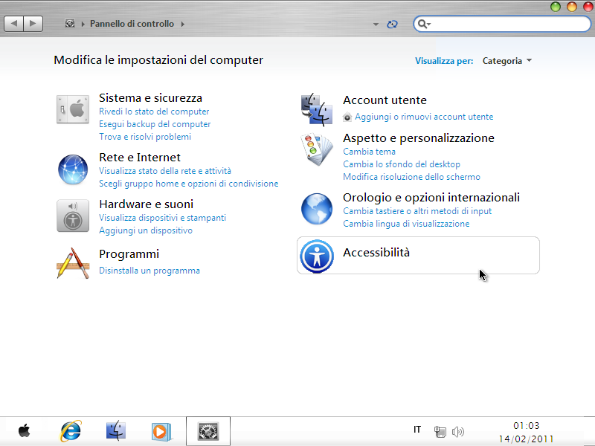
Task: Open the Aspetto e personalizzazione heading
Action: 419,138
